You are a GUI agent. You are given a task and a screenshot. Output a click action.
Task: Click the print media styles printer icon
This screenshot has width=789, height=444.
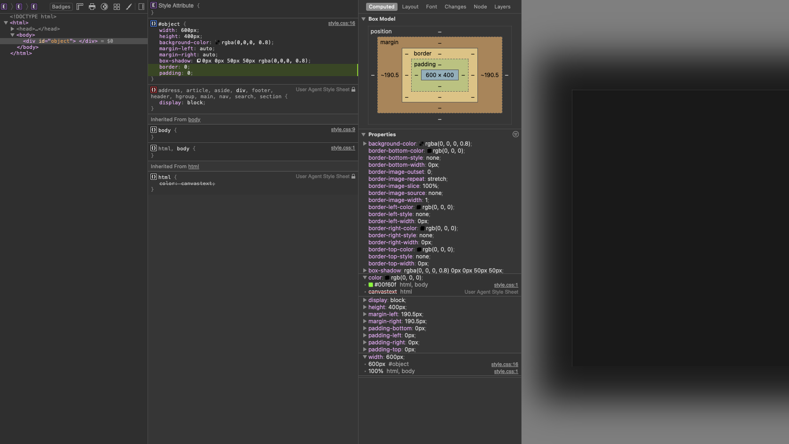point(92,7)
